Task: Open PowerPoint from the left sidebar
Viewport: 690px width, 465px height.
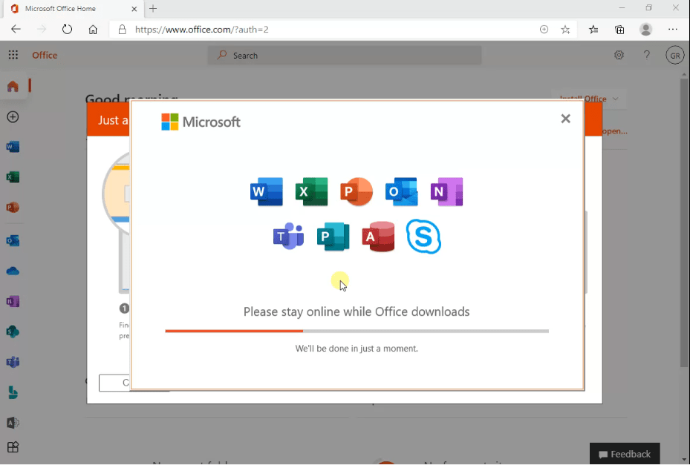Action: (x=13, y=208)
